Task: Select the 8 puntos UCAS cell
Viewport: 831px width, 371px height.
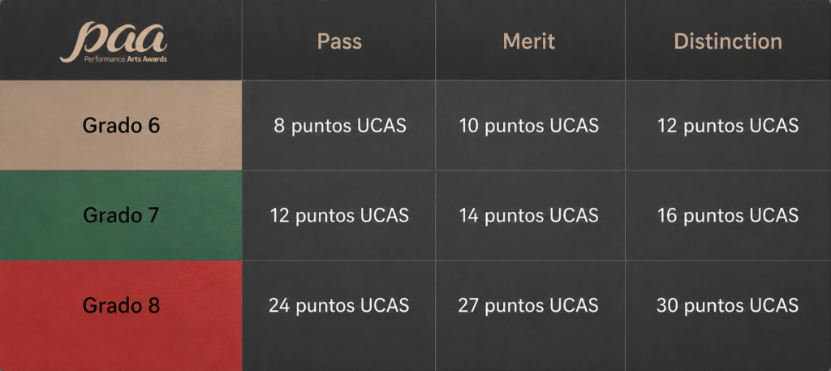Action: [339, 126]
